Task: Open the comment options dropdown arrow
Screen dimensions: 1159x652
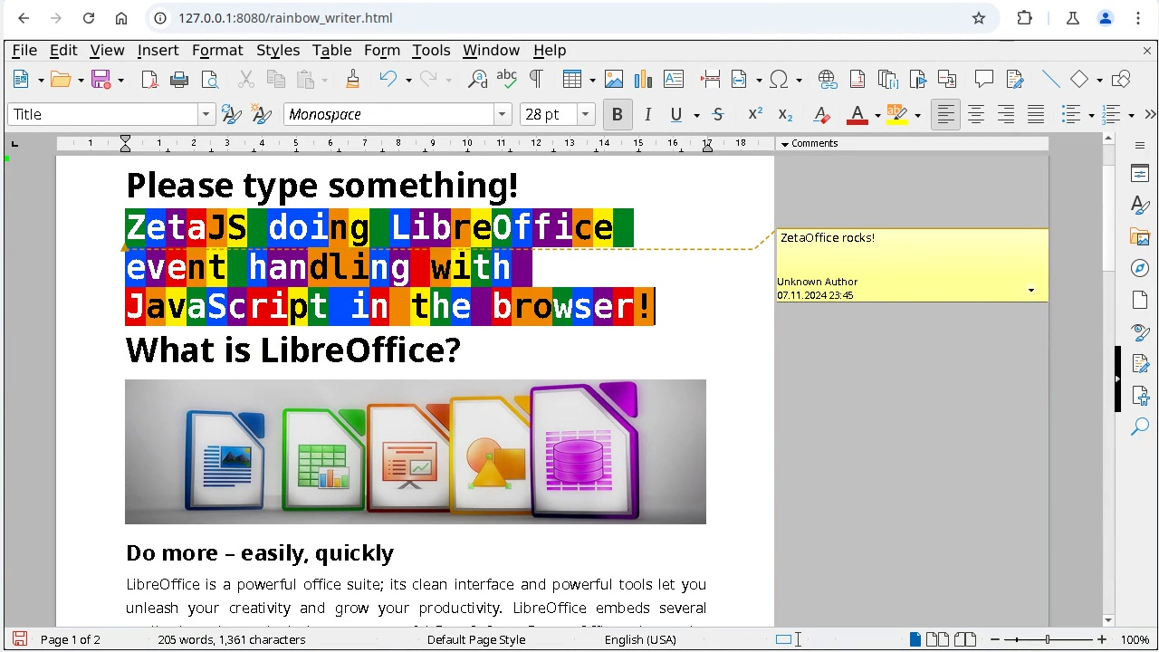Action: (x=1030, y=290)
